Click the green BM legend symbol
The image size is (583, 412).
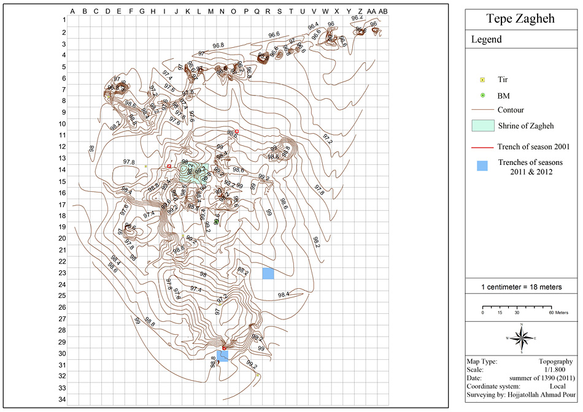pyautogui.click(x=482, y=96)
